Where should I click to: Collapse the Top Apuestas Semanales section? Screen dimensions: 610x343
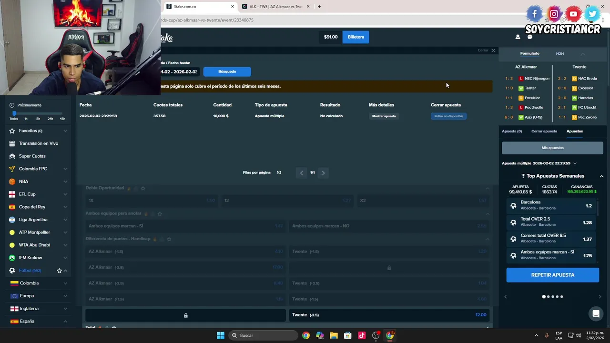[x=601, y=176]
